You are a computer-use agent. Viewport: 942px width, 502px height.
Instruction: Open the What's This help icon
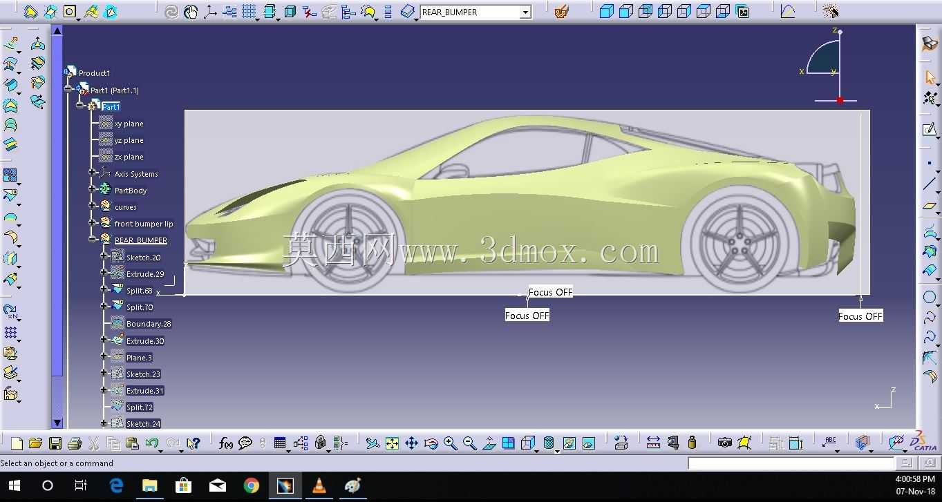[194, 443]
